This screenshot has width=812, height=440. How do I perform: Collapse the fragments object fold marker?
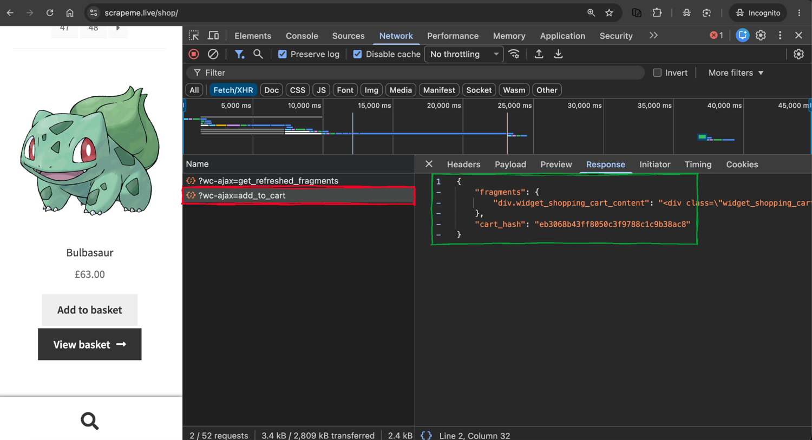438,192
